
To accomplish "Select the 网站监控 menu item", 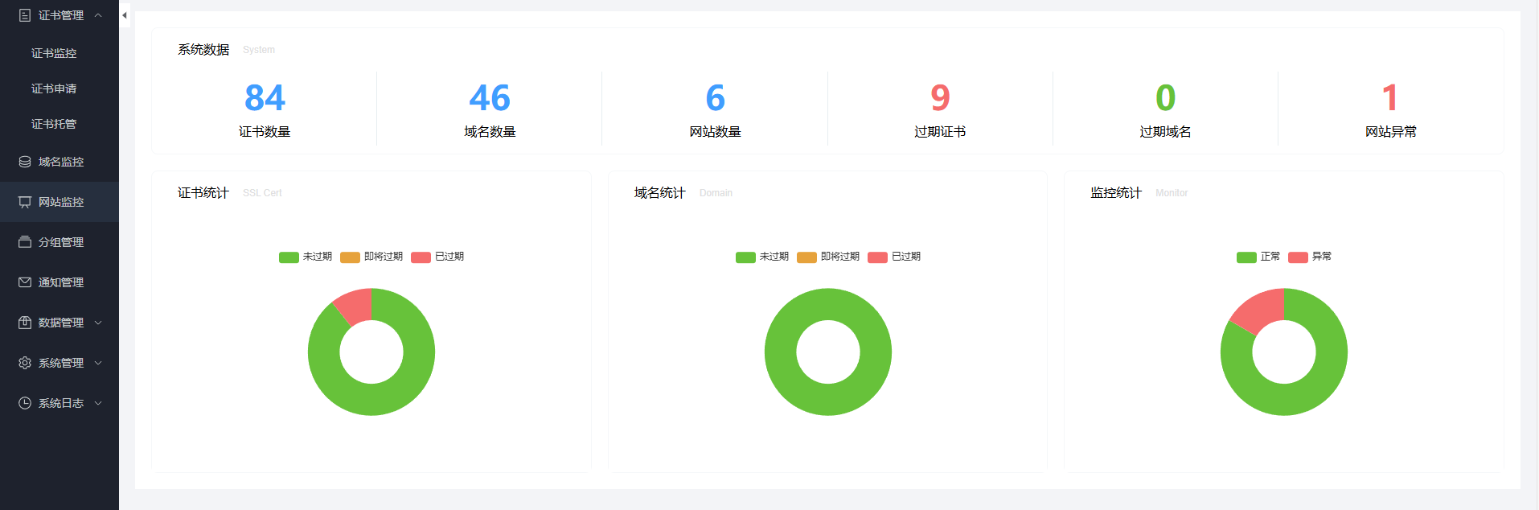I will [x=60, y=202].
